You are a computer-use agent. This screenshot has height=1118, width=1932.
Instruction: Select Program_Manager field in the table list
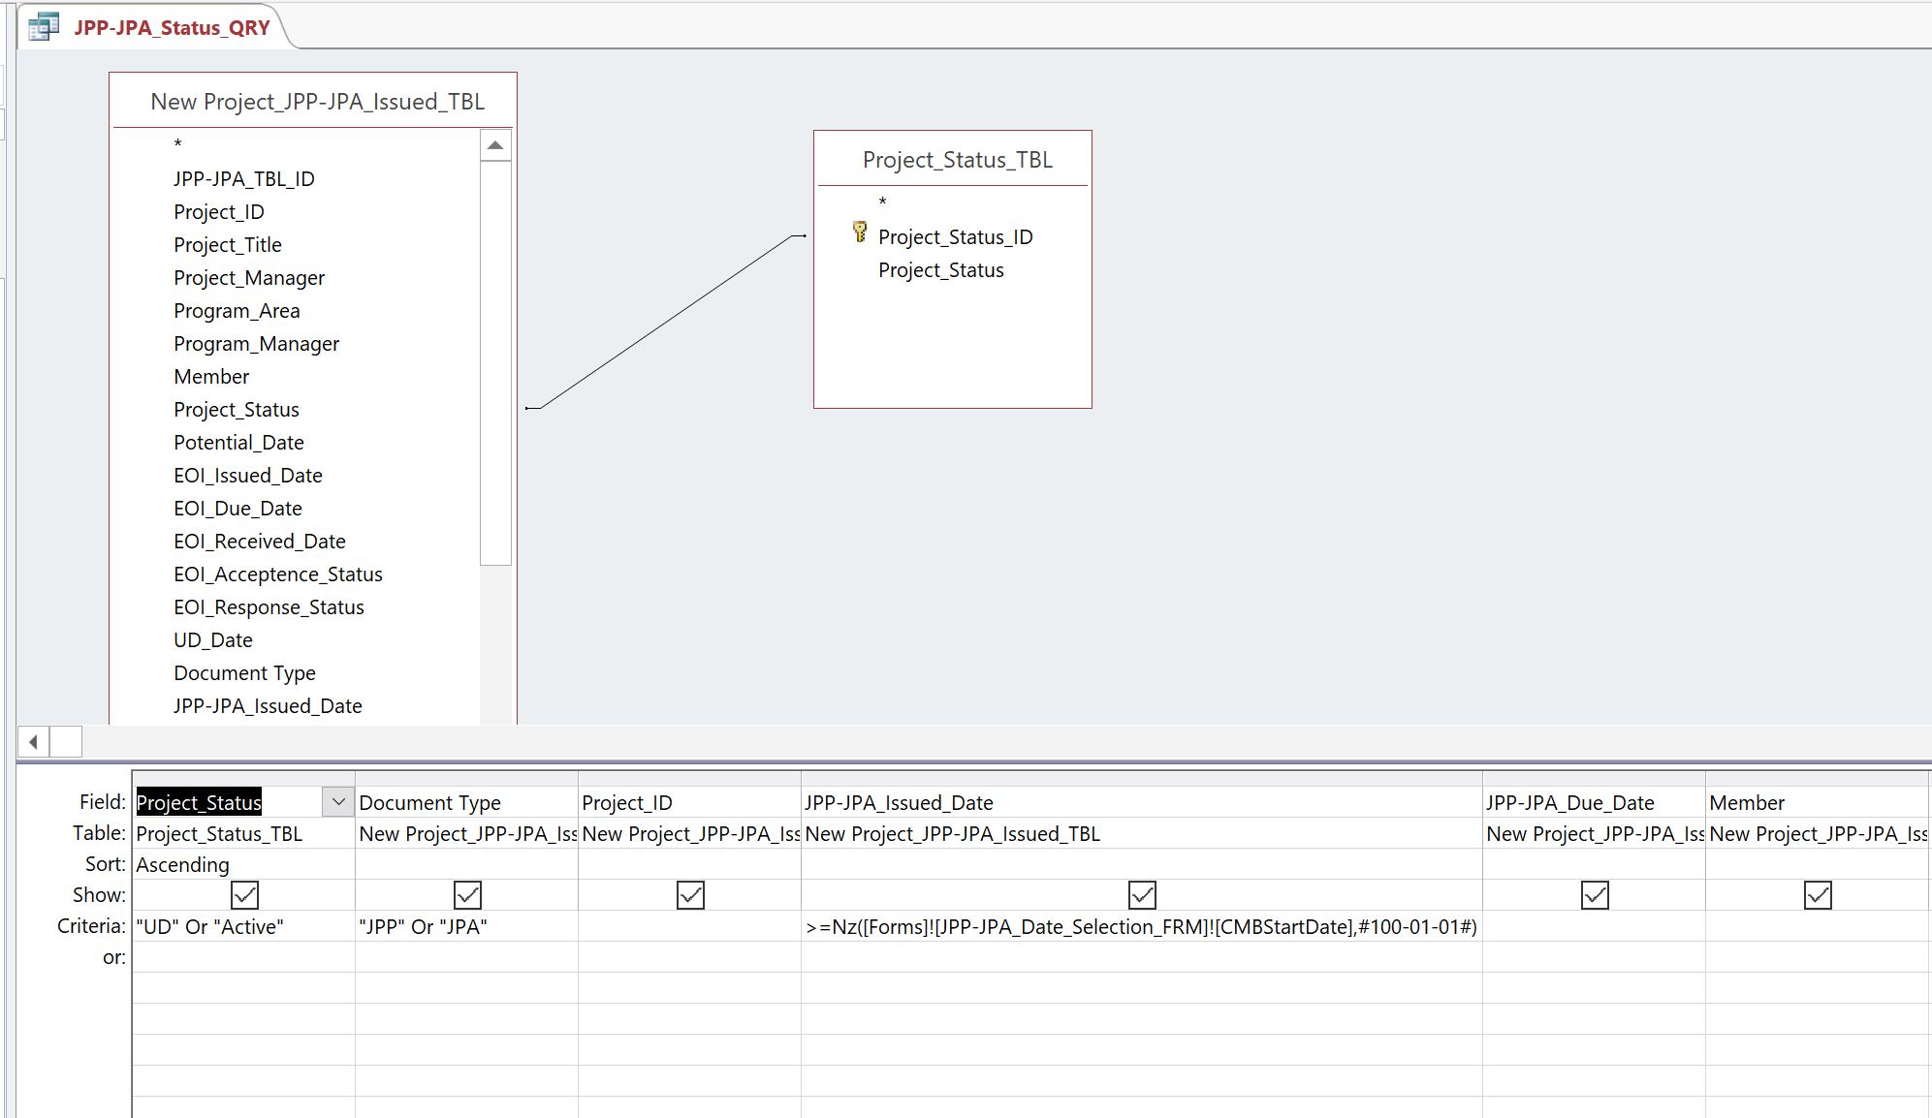pyautogui.click(x=256, y=344)
